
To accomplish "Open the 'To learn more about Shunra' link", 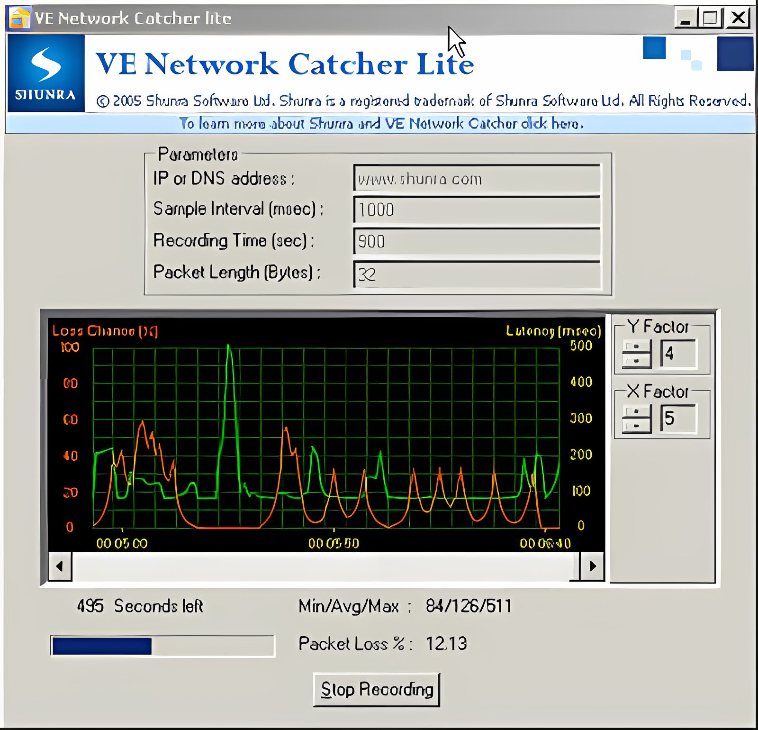I will point(381,124).
